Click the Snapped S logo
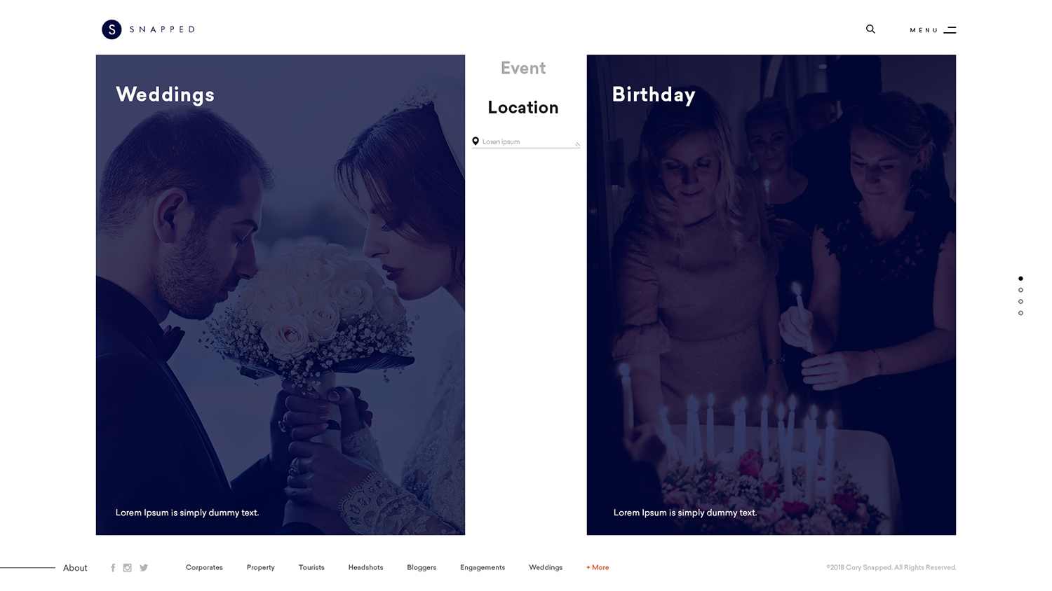The height and width of the screenshot is (591, 1052). pos(112,29)
